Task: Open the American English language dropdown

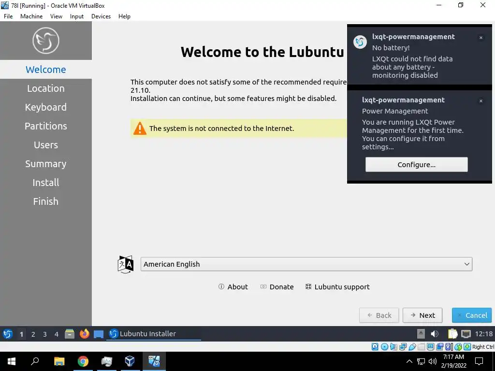Action: (x=306, y=264)
